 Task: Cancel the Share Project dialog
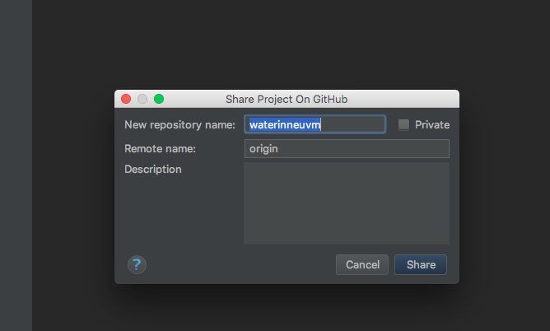[362, 265]
